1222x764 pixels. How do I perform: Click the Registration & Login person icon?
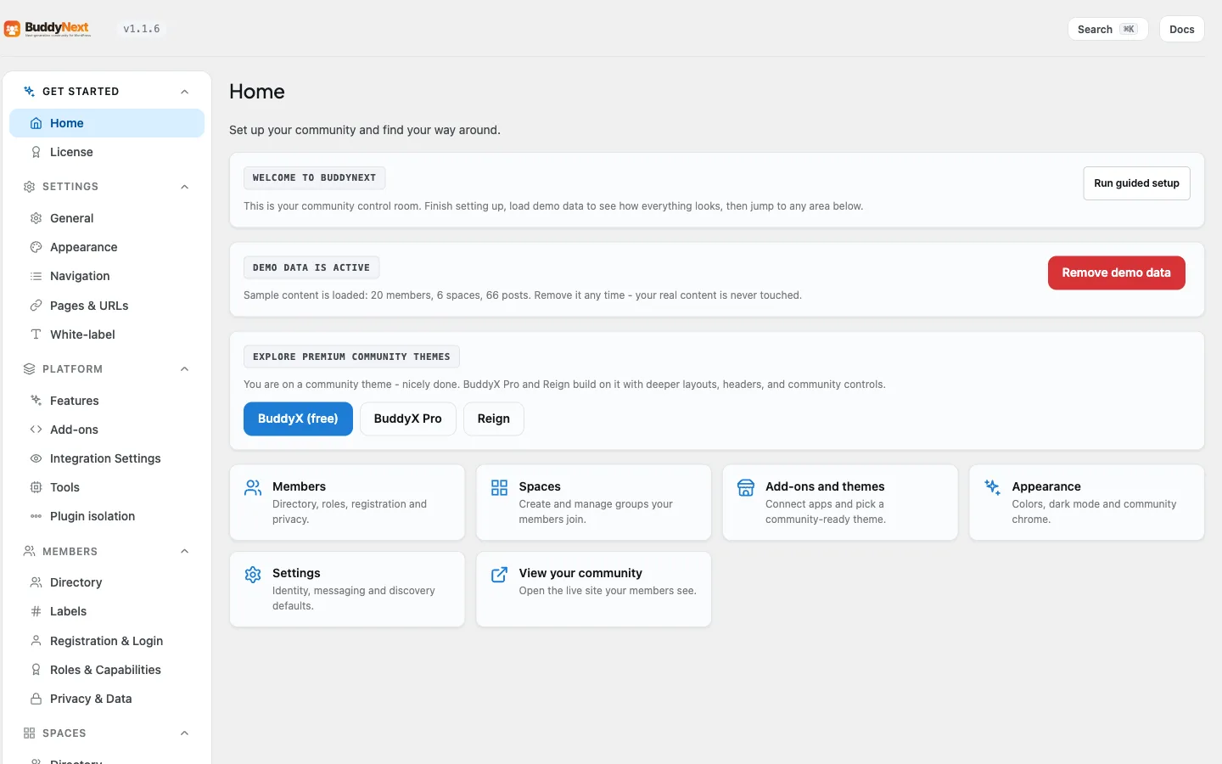(36, 641)
